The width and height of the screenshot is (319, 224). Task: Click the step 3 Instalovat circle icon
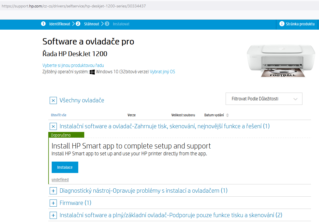[107, 24]
